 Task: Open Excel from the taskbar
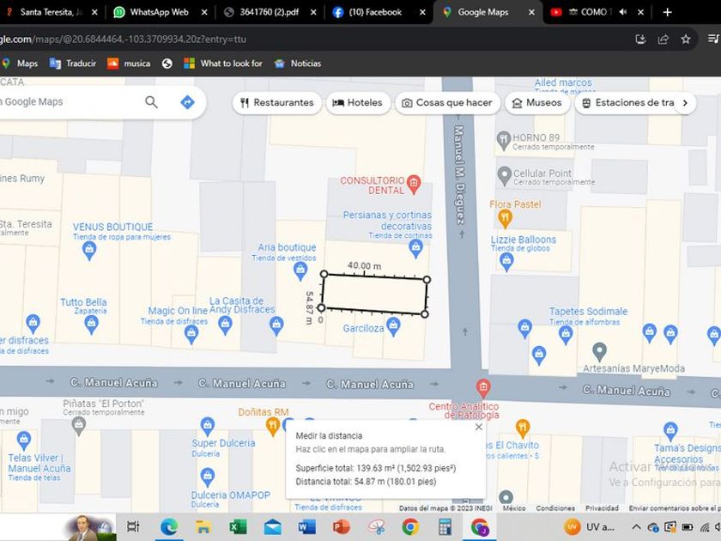[239, 526]
